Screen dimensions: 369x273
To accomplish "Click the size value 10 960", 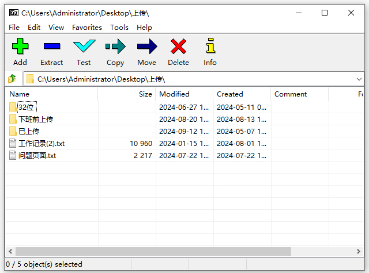I will click(x=141, y=144).
